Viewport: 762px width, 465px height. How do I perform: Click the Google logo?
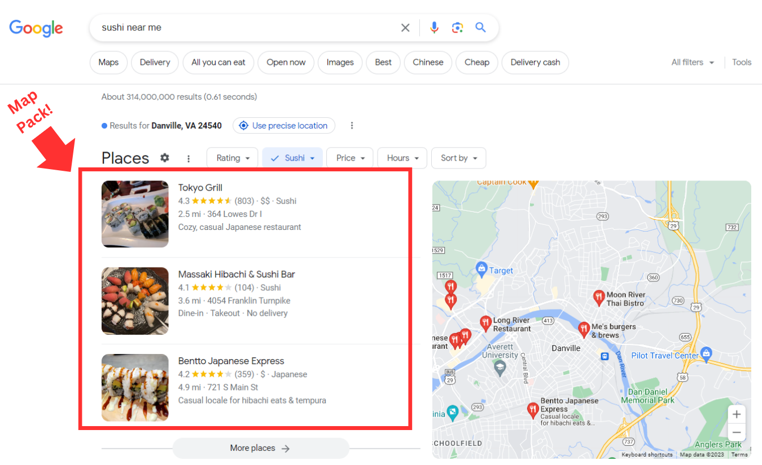tap(36, 28)
